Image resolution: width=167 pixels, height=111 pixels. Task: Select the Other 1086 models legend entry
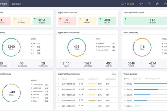[40, 101]
